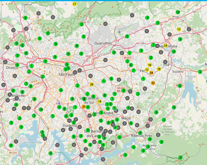Select the orange marker labeled 34
This screenshot has width=207, height=165.
tap(151, 73)
